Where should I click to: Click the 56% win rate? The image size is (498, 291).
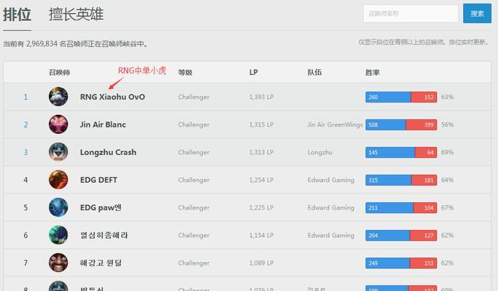(x=447, y=124)
